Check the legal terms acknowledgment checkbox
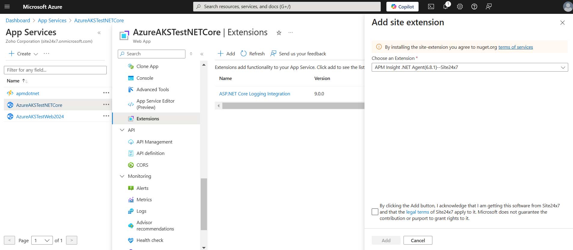This screenshot has height=250, width=573. pyautogui.click(x=375, y=212)
